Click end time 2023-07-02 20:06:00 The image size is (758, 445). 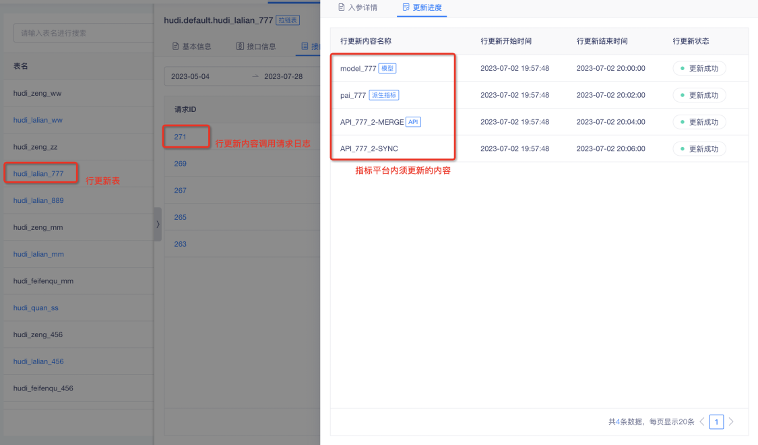point(610,149)
